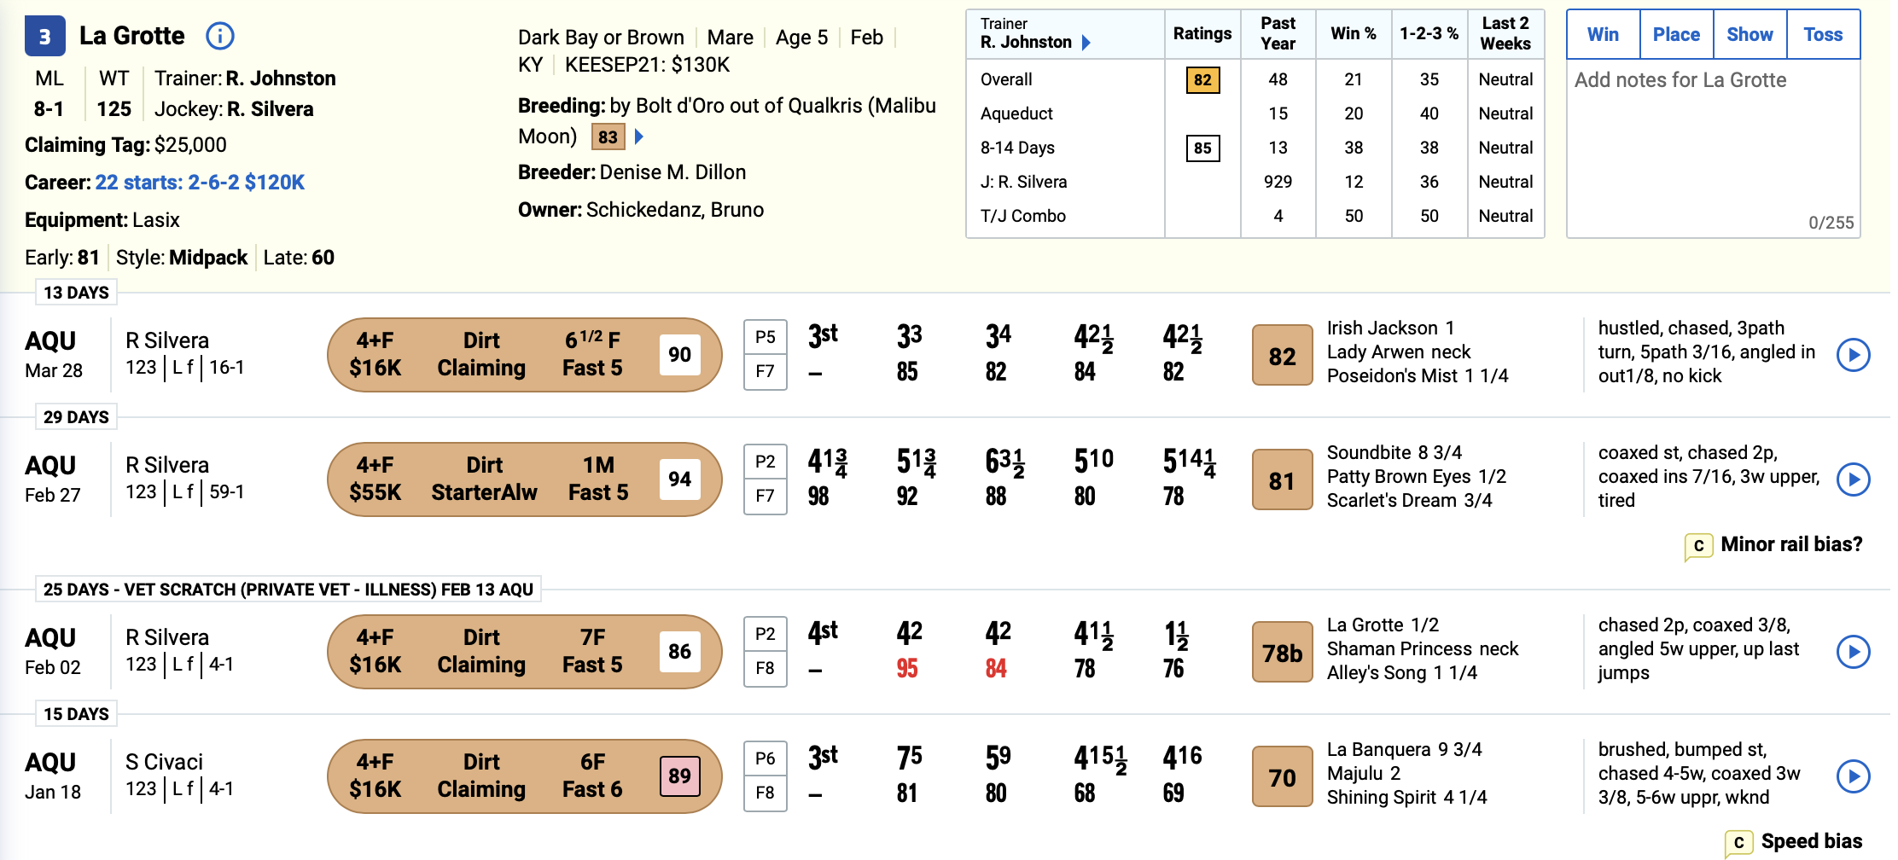Open the Minor rail bias comment icon

1698,546
